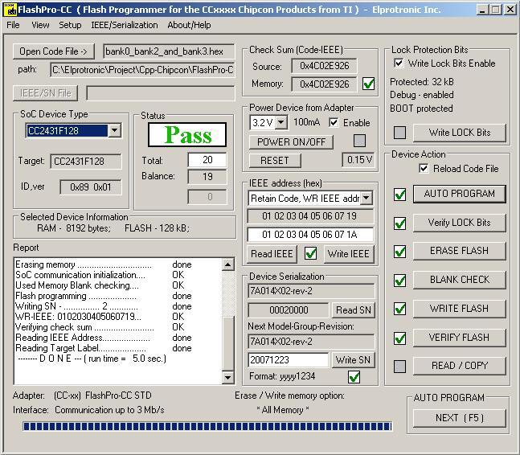Click the empty IEEE/SN file path field
520x455 pixels.
161,93
